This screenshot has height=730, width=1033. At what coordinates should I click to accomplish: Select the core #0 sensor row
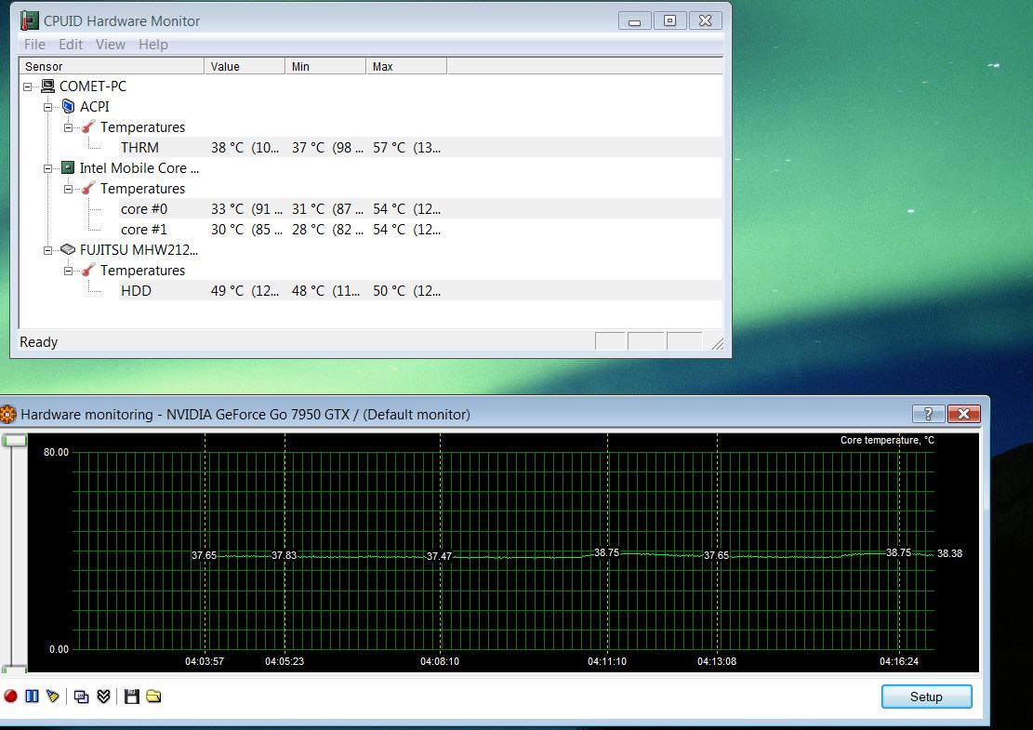420,208
